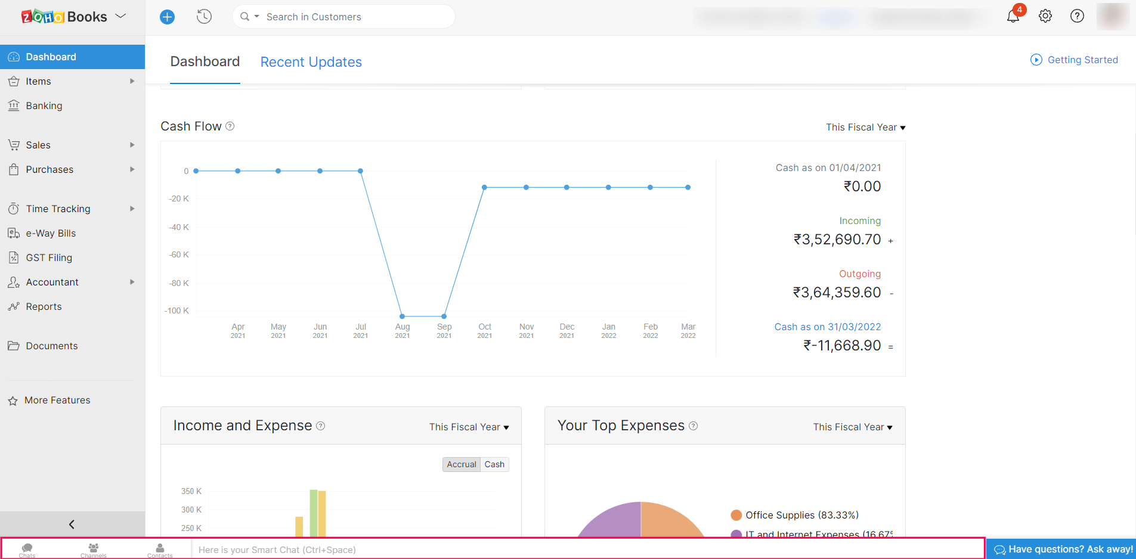Collapse the left sidebar using the arrow

pos(72,524)
